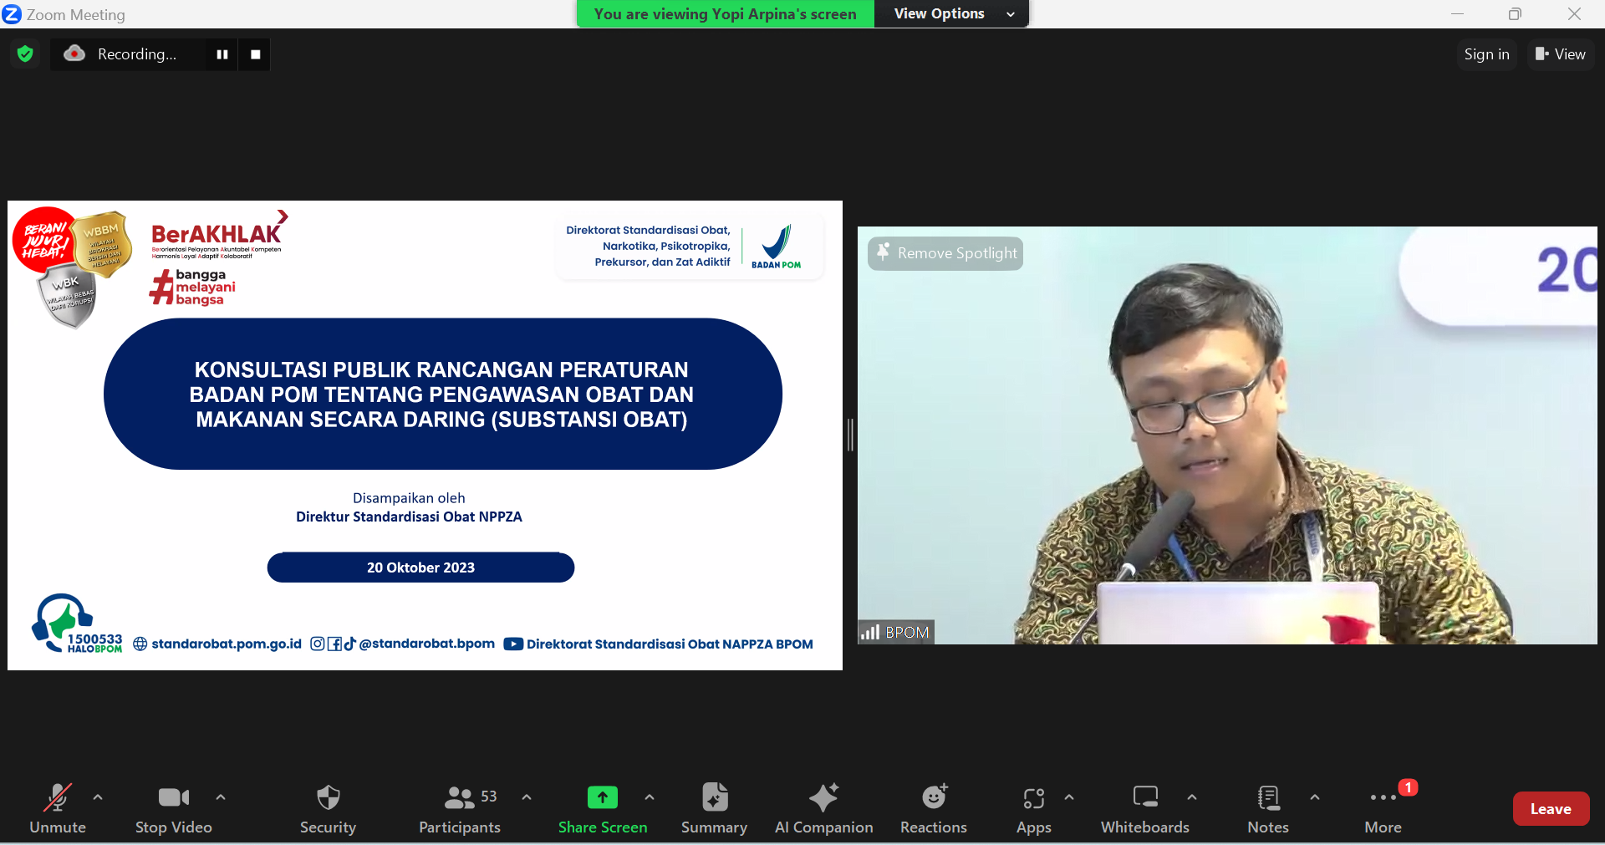Image resolution: width=1605 pixels, height=845 pixels.
Task: Click the More options icon with notification badge
Action: (1382, 797)
